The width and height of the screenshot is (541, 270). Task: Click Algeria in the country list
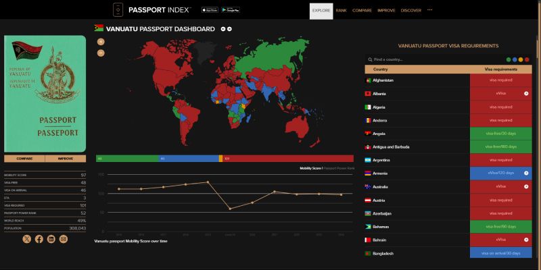[x=379, y=107]
